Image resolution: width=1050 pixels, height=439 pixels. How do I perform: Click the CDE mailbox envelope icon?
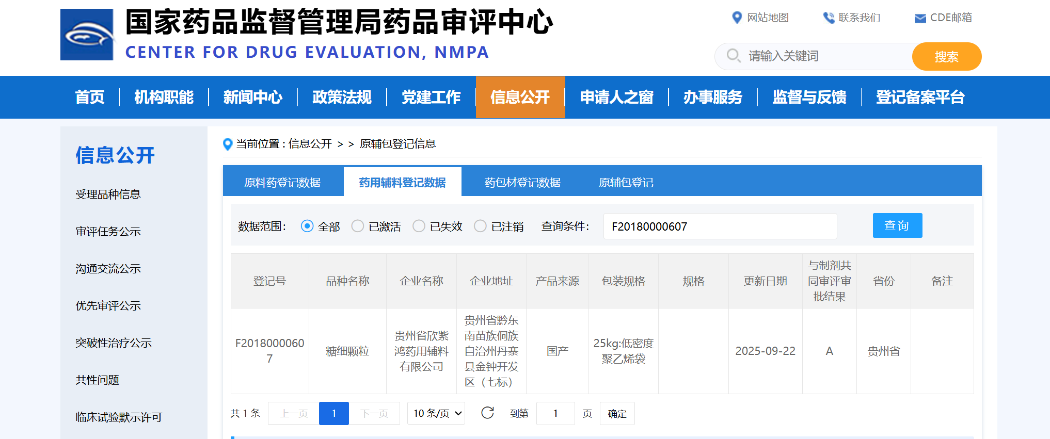point(919,18)
